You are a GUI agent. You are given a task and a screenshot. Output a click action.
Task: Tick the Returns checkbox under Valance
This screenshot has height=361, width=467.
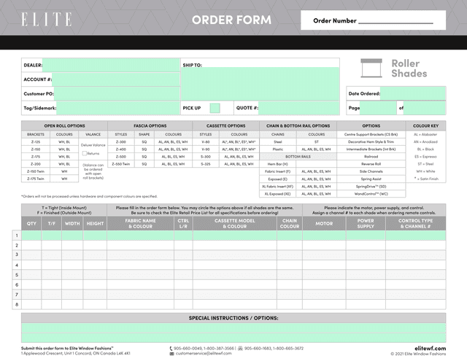point(85,154)
